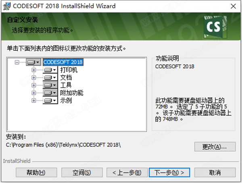Select the 文档 feature label
The height and width of the screenshot is (183, 242).
coord(66,77)
